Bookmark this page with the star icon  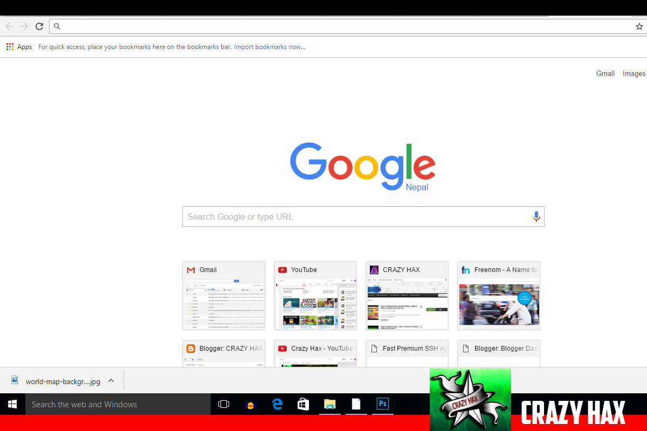point(639,26)
